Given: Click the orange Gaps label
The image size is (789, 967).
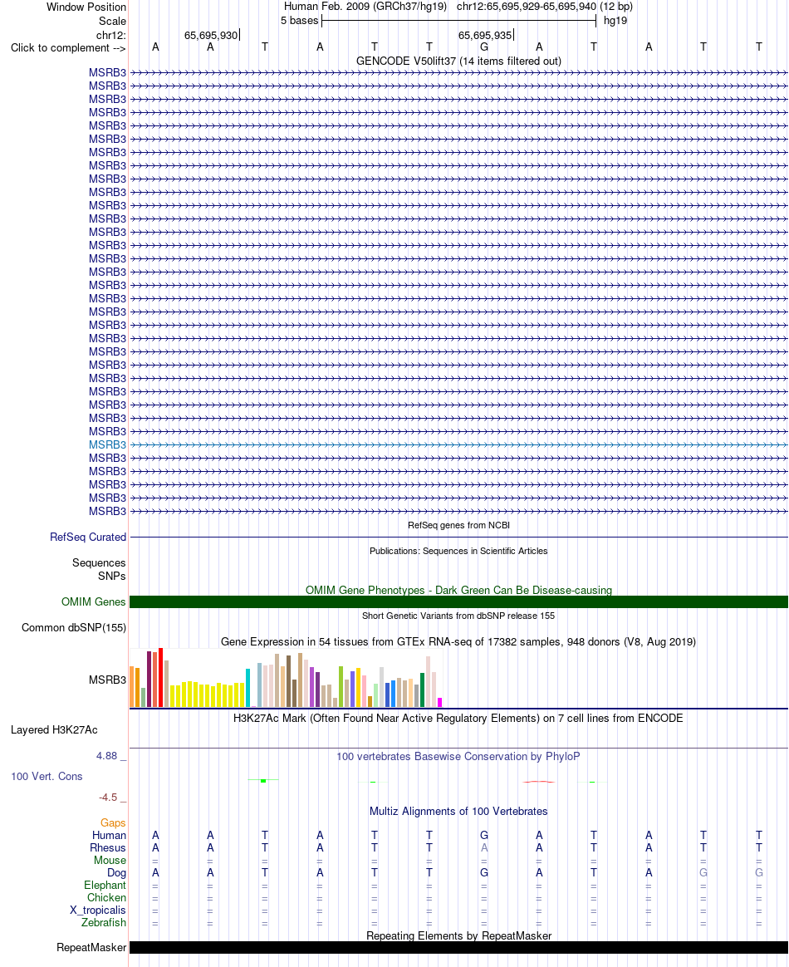Looking at the screenshot, I should coord(114,822).
